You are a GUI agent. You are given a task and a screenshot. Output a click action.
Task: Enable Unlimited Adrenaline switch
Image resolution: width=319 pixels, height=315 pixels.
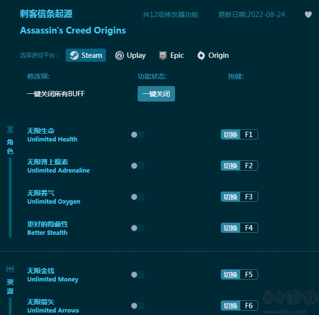pos(138,166)
